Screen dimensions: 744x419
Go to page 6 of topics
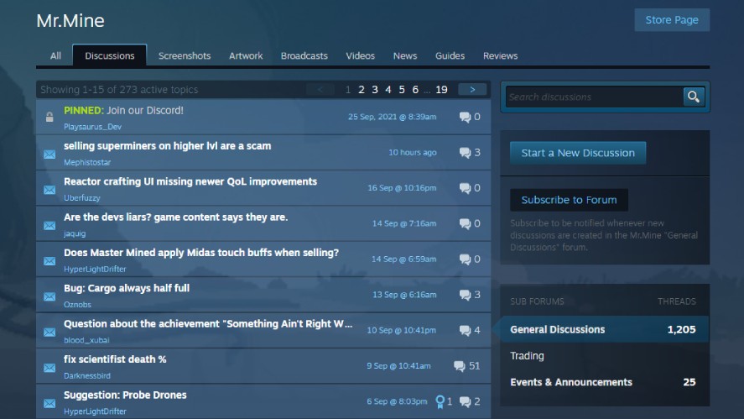[415, 89]
